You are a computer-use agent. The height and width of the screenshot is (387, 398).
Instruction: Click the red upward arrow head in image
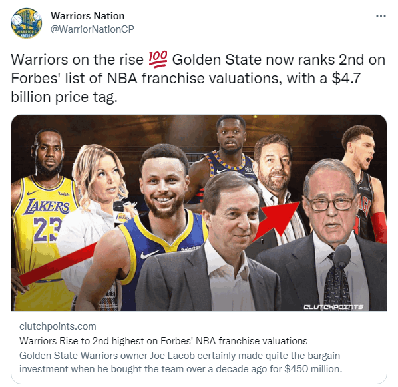280,216
